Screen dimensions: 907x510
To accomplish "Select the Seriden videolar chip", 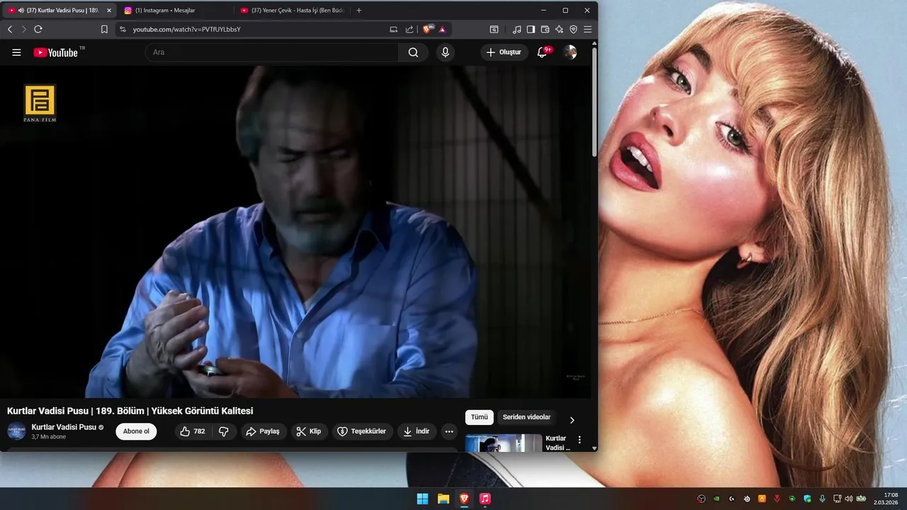I will click(526, 417).
